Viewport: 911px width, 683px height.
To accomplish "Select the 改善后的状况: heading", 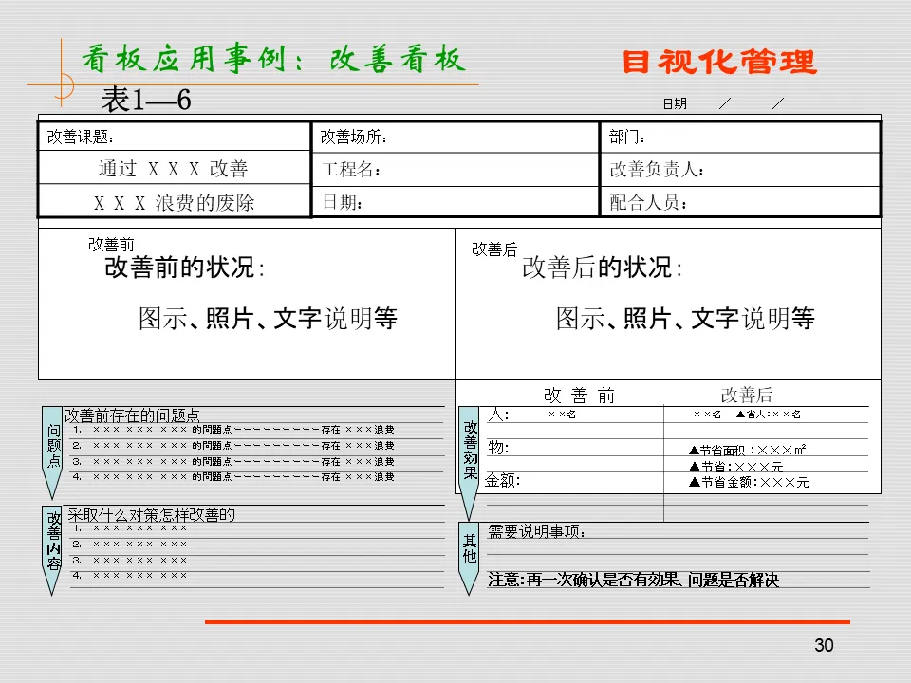I will pos(602,268).
